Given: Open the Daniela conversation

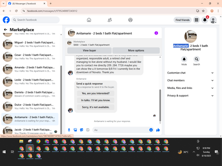Looking at the screenshot, I should click(30, 94).
